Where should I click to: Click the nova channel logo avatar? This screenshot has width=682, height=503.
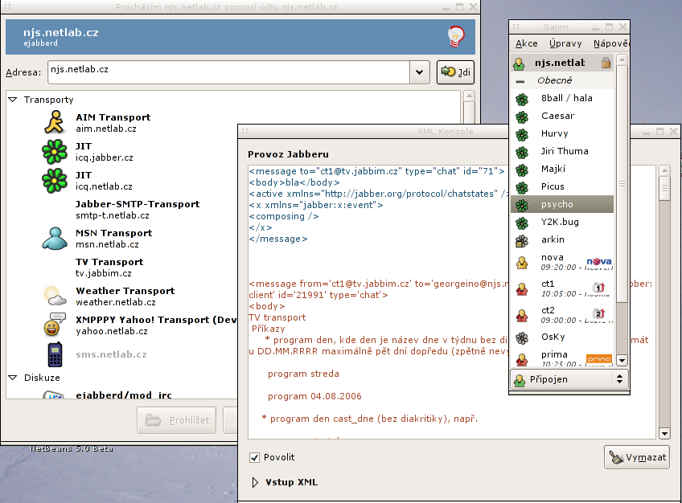tap(599, 262)
